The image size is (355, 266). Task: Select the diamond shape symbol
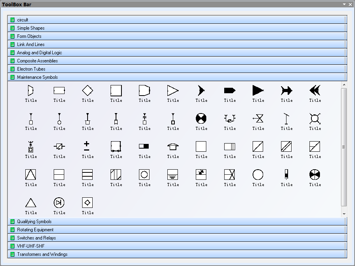pos(88,90)
